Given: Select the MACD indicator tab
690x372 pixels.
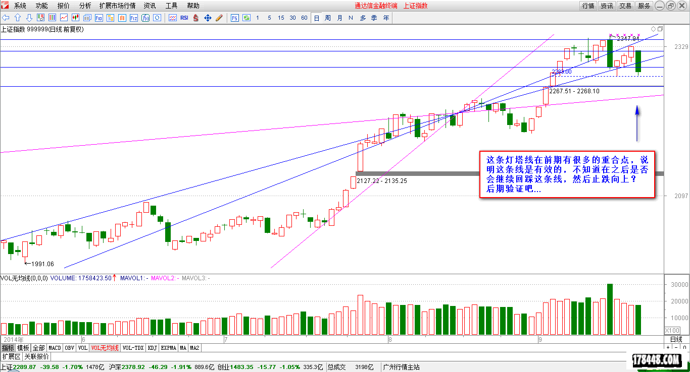Looking at the screenshot, I should point(55,348).
